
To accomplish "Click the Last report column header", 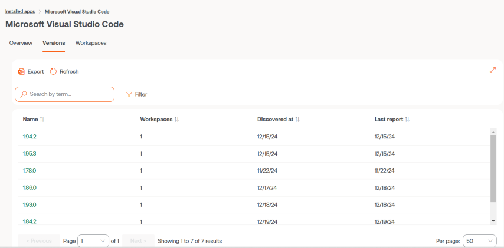I will tap(388, 120).
